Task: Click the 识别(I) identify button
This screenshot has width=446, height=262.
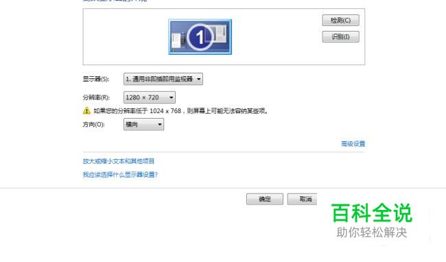Action: pos(340,36)
